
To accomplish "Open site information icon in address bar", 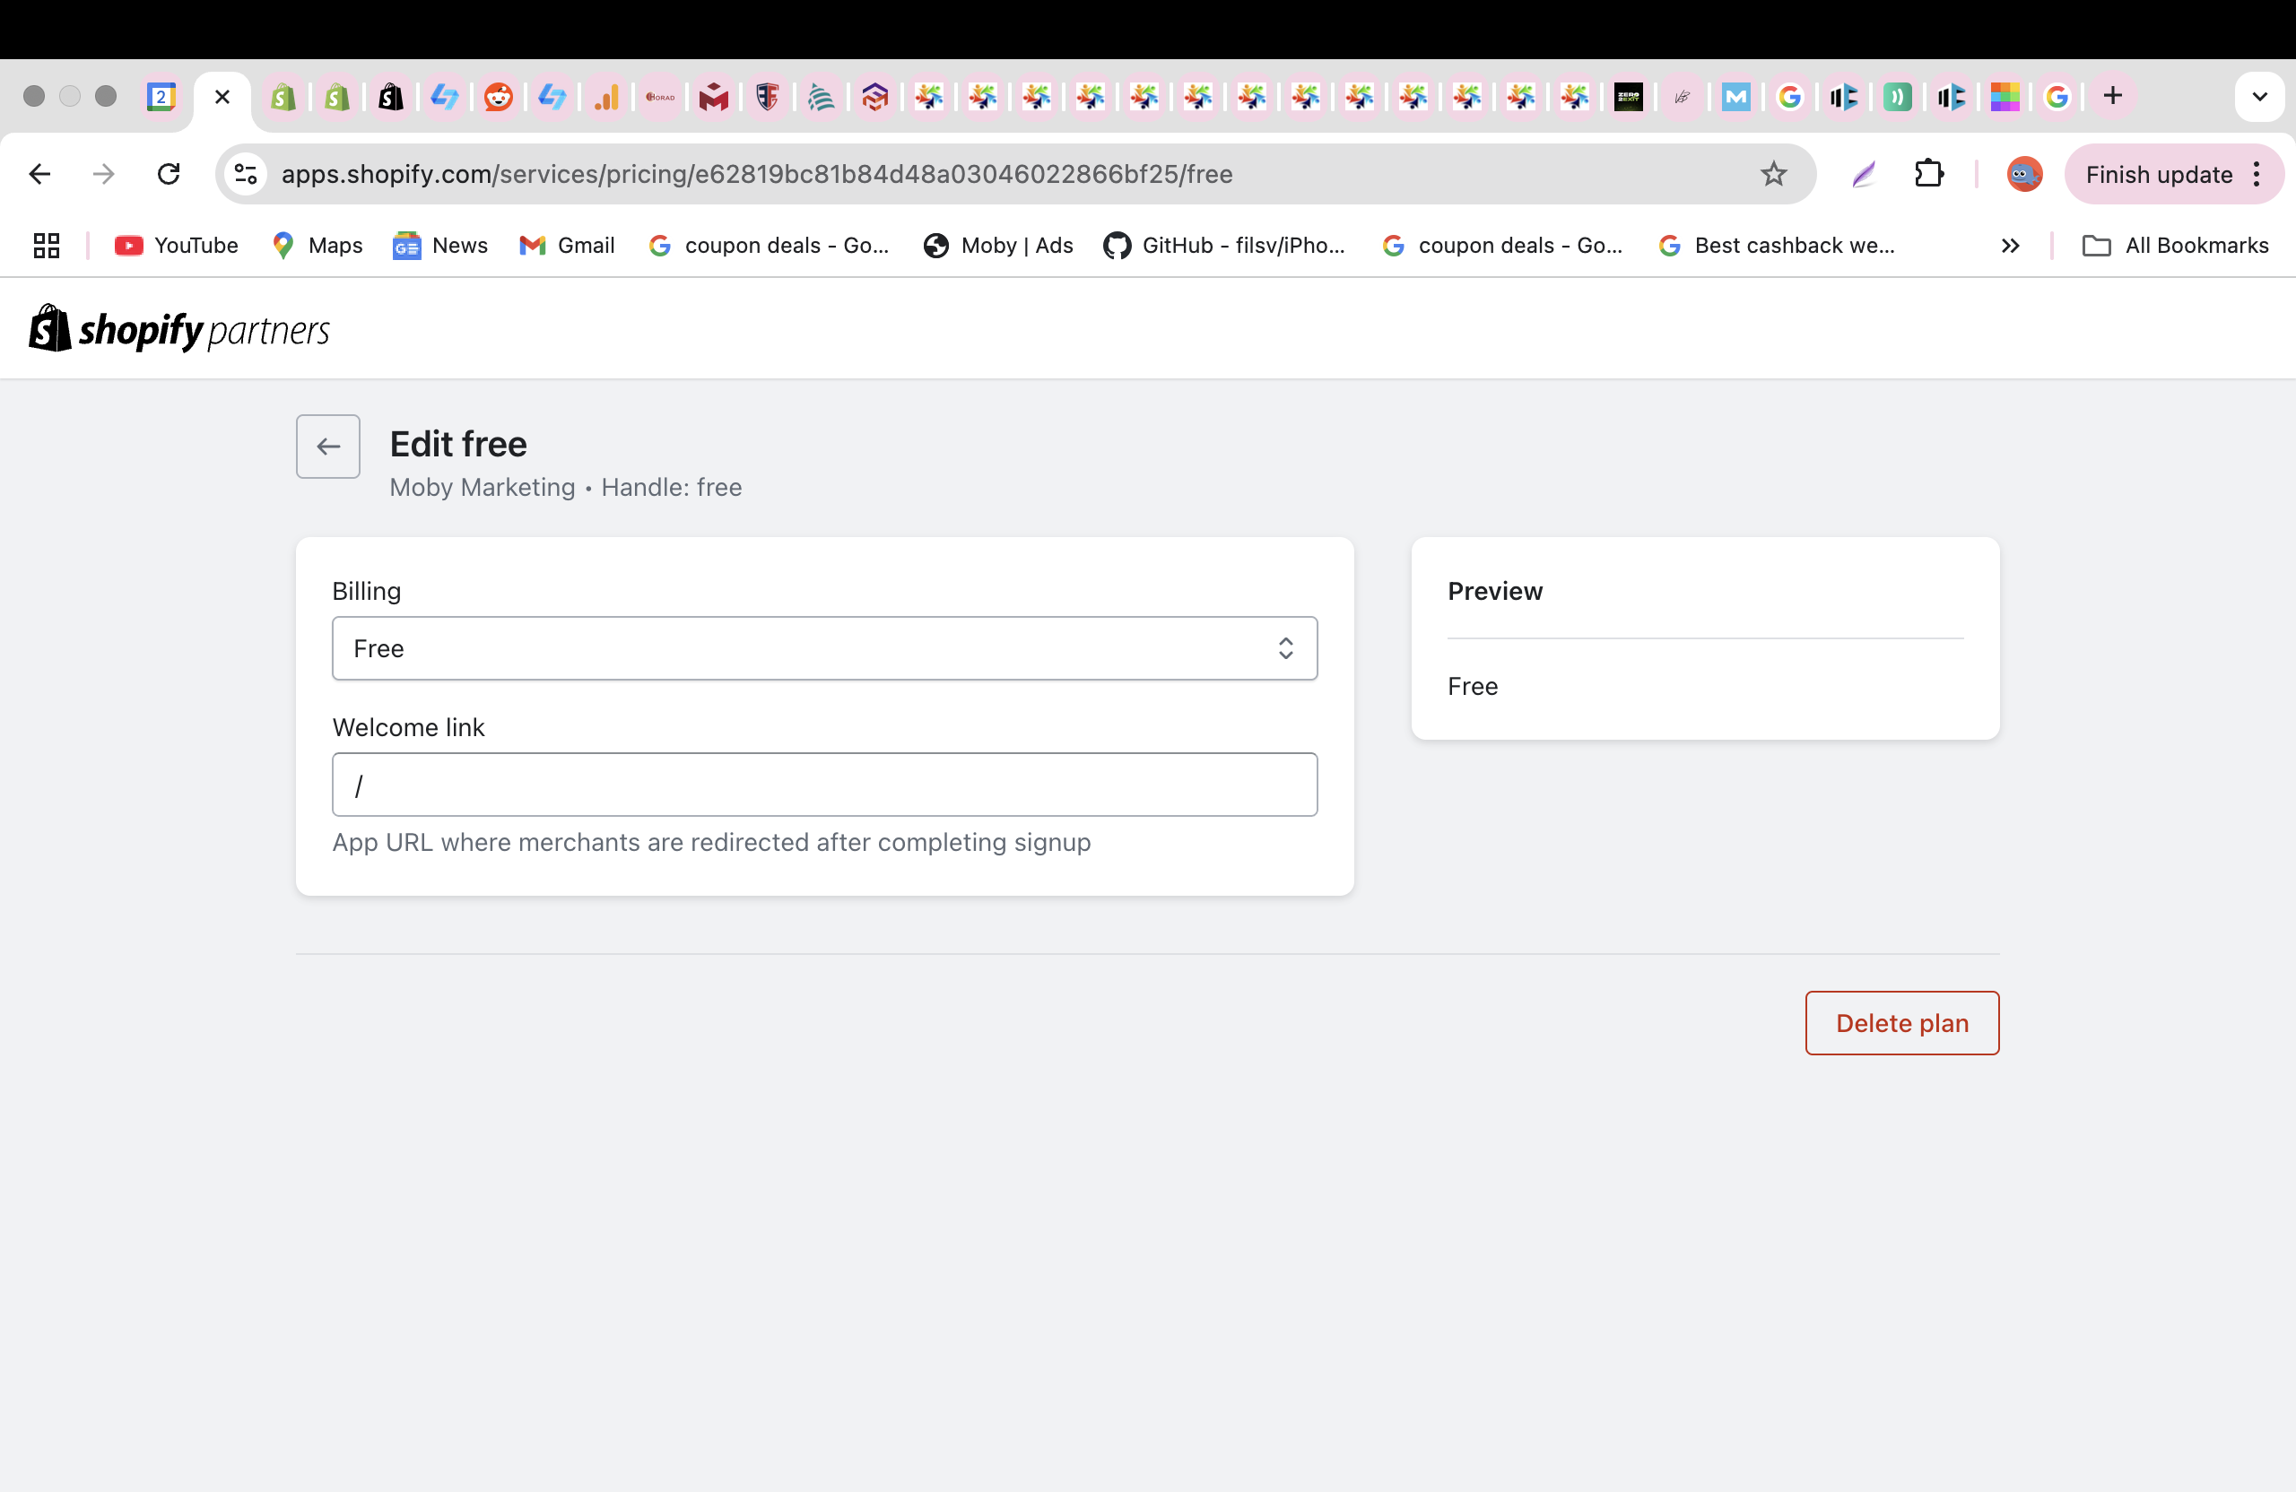I will [x=246, y=175].
